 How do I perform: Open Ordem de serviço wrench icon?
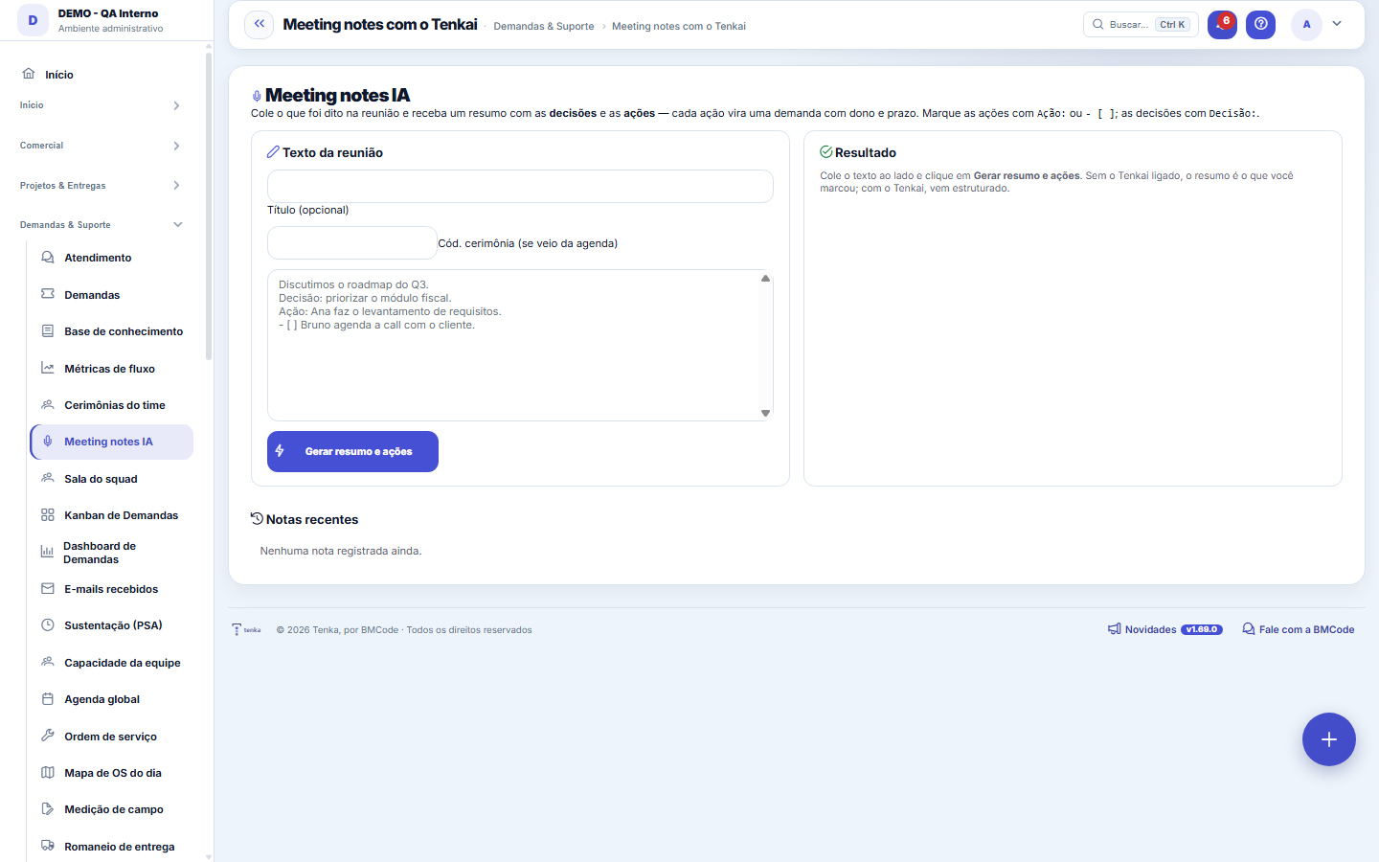pos(48,736)
